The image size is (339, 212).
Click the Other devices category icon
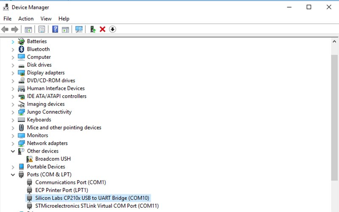coord(21,151)
